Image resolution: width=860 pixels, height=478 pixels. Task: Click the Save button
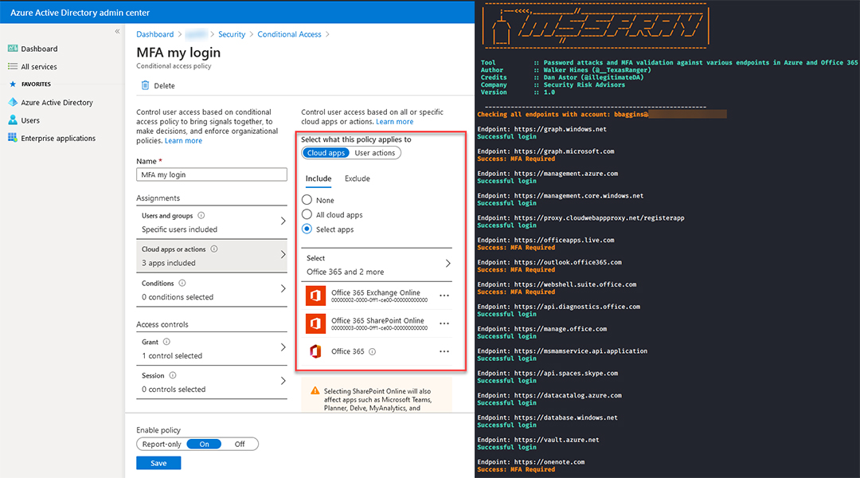click(x=158, y=463)
